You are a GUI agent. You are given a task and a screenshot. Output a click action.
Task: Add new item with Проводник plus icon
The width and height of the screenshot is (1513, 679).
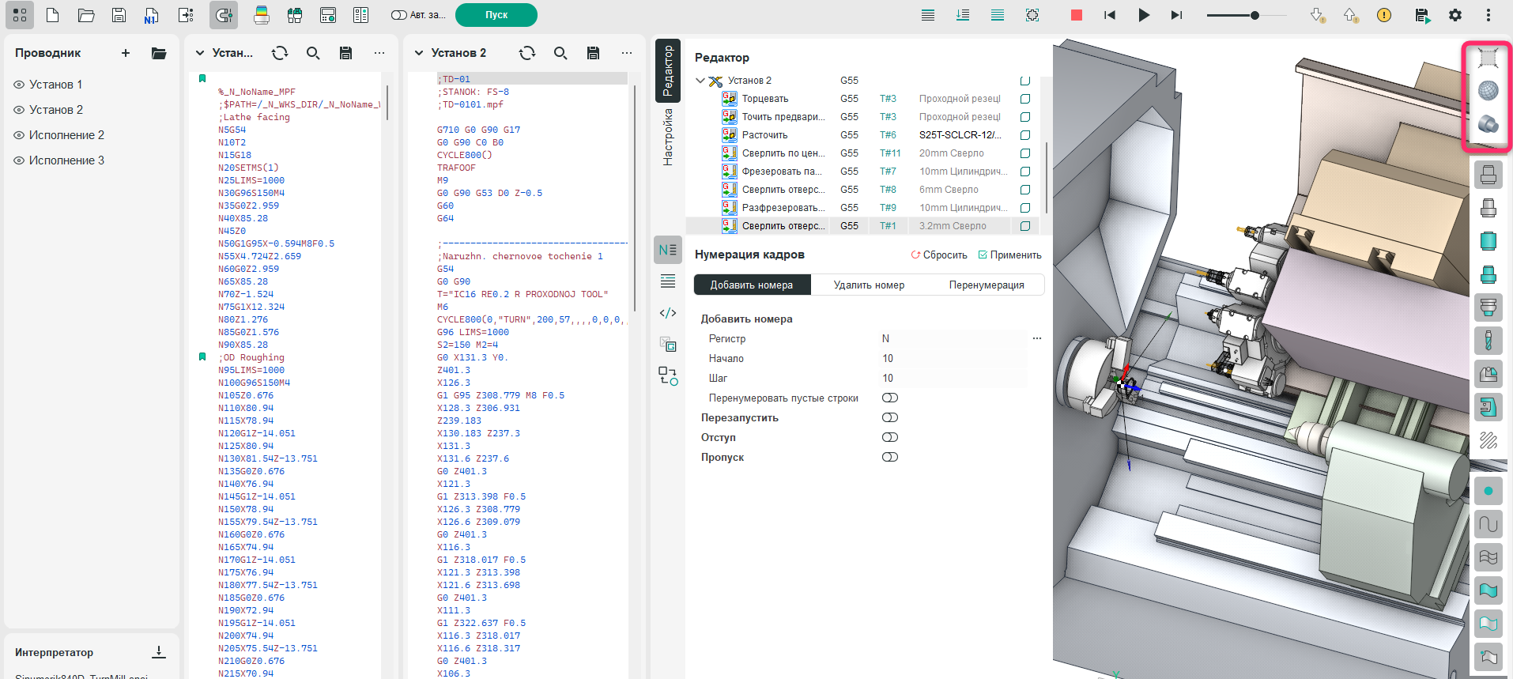pos(126,53)
